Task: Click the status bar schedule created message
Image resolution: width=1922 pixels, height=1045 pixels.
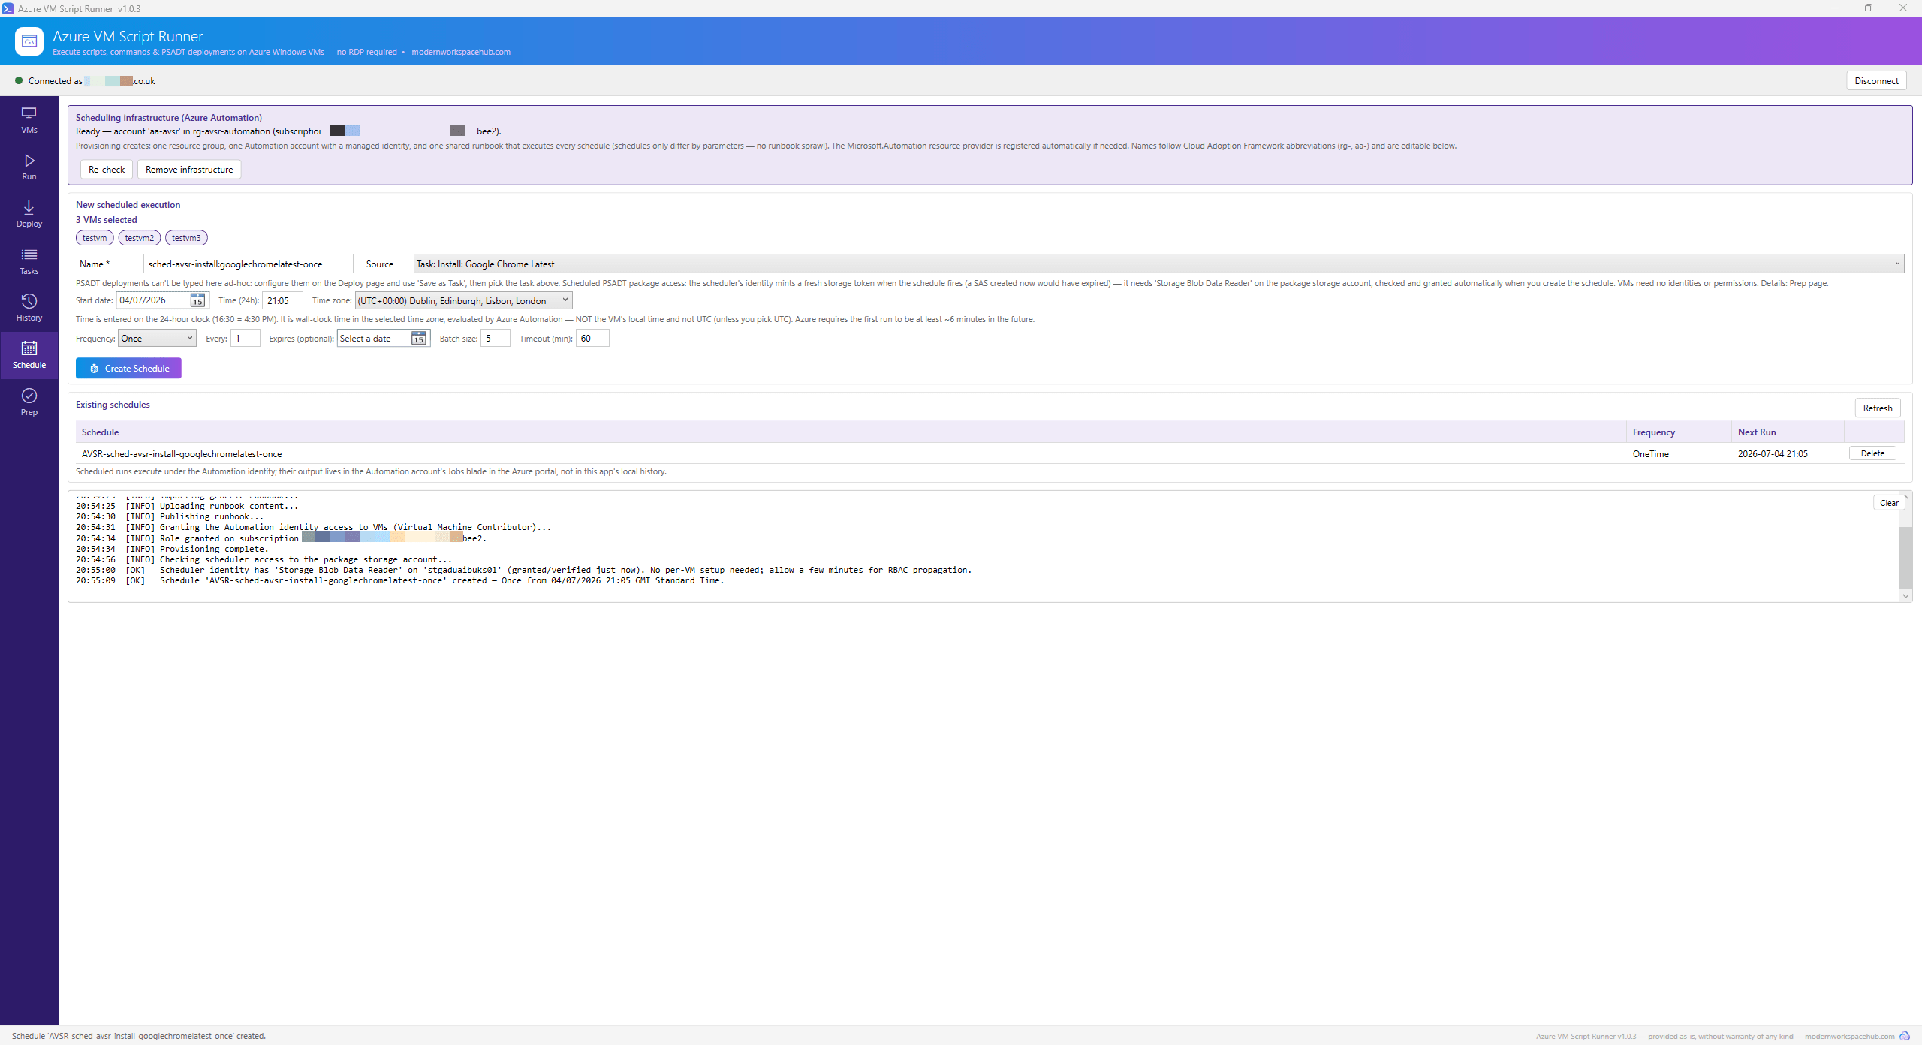Action: [x=139, y=1036]
